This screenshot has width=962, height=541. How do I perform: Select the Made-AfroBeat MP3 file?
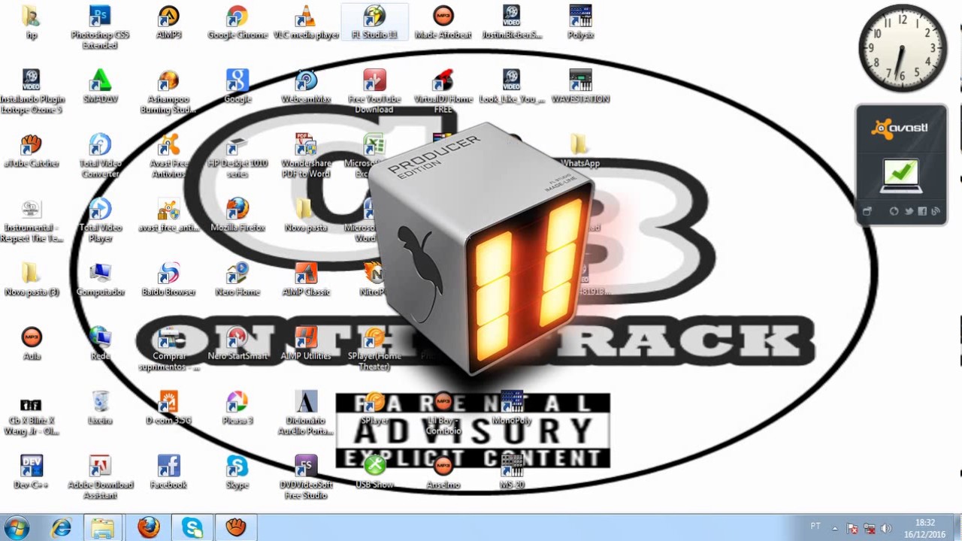(443, 22)
